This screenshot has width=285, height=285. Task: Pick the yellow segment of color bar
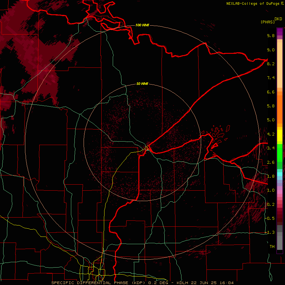pyautogui.click(x=280, y=136)
